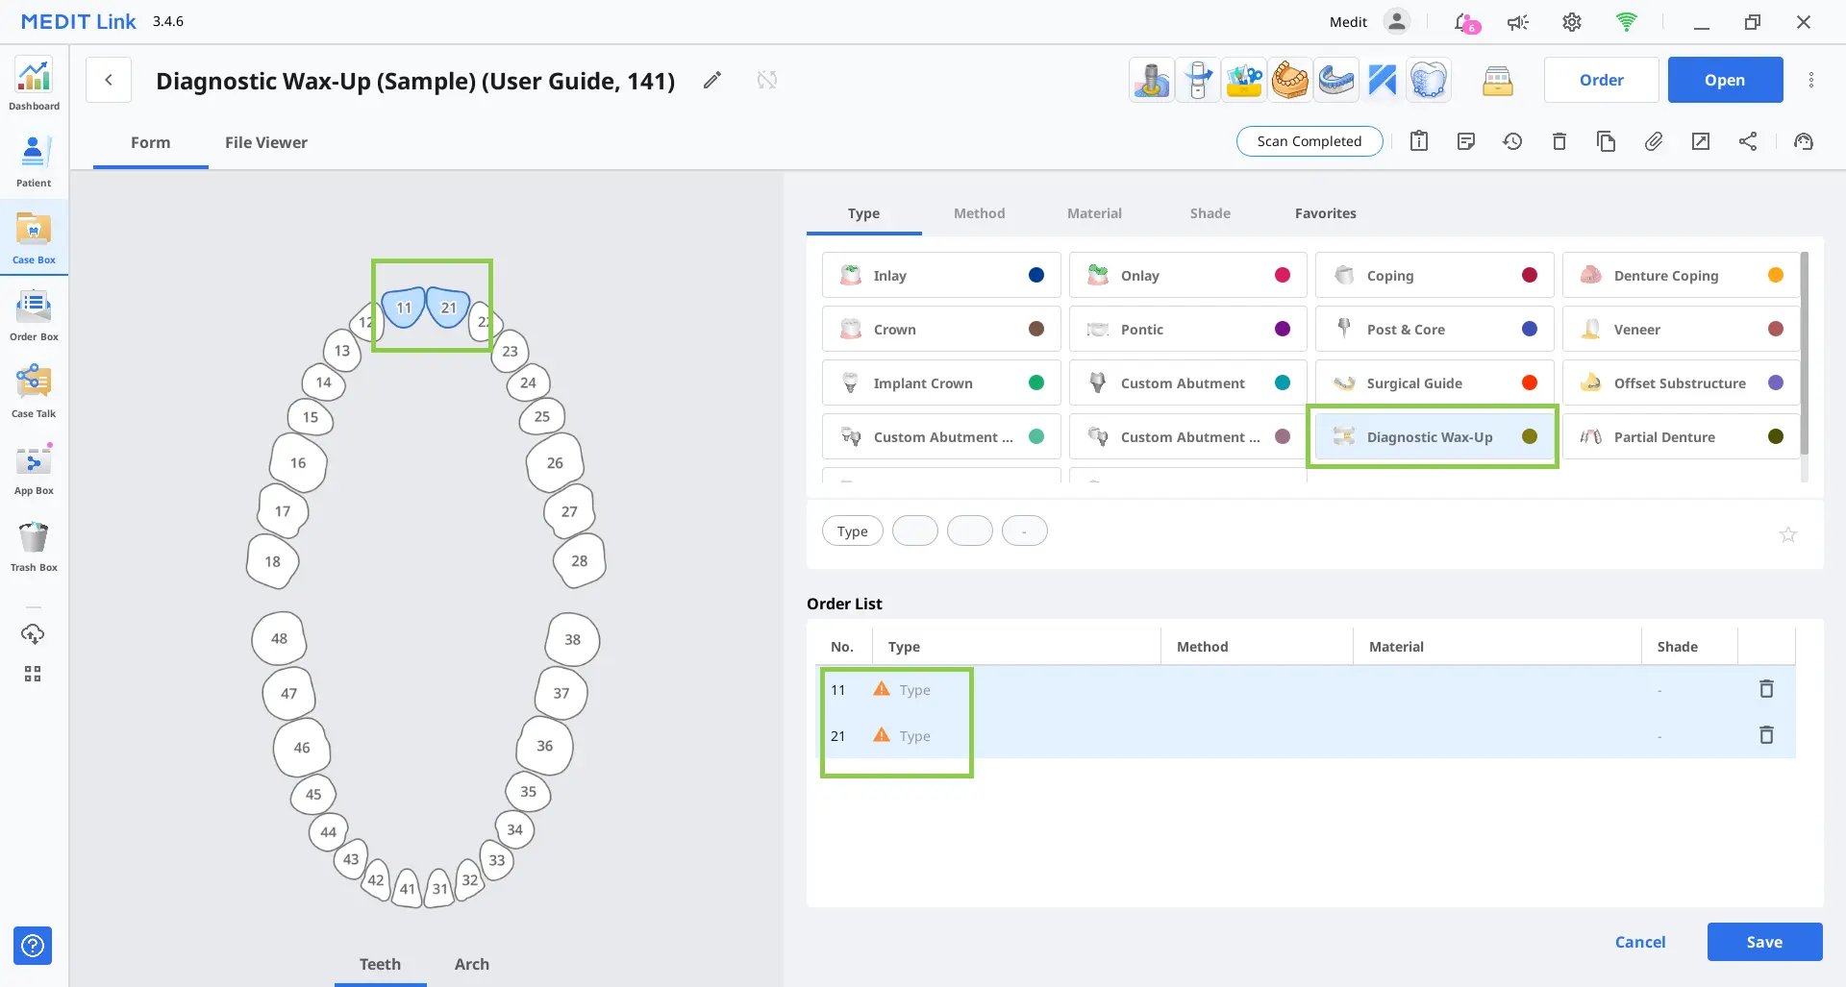Delete case with toolbar trash icon
Screen dimensions: 1846x987
pyautogui.click(x=1559, y=141)
